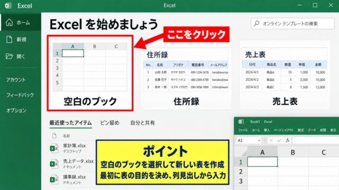The height and width of the screenshot is (190, 339).
Task: Select column B header in Book1
Action: tap(293, 152)
